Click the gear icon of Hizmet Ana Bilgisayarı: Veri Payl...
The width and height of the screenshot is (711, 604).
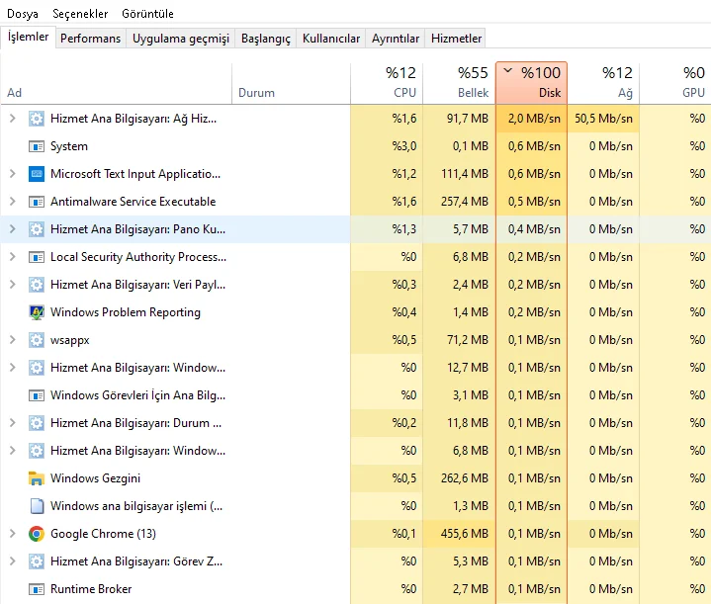pos(37,285)
